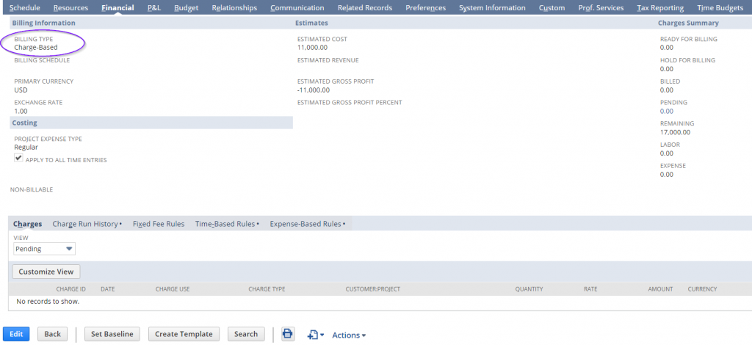The height and width of the screenshot is (345, 752).
Task: Click Create Template button
Action: pos(184,334)
